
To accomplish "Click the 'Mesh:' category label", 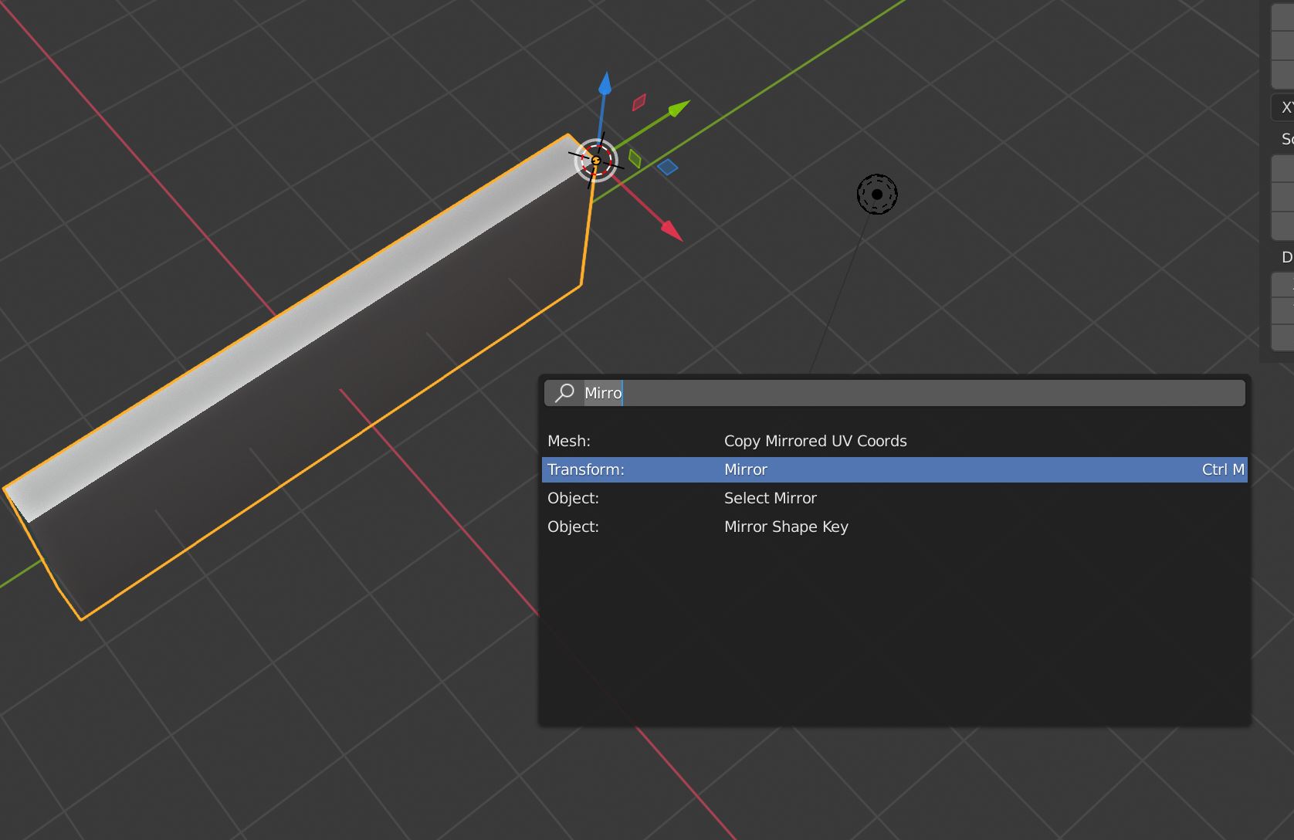I will pyautogui.click(x=569, y=441).
